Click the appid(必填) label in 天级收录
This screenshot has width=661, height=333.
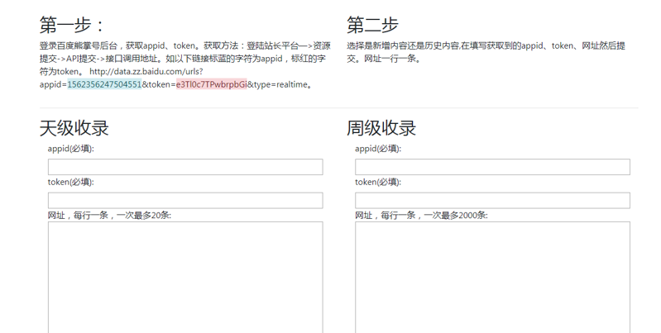pos(71,149)
